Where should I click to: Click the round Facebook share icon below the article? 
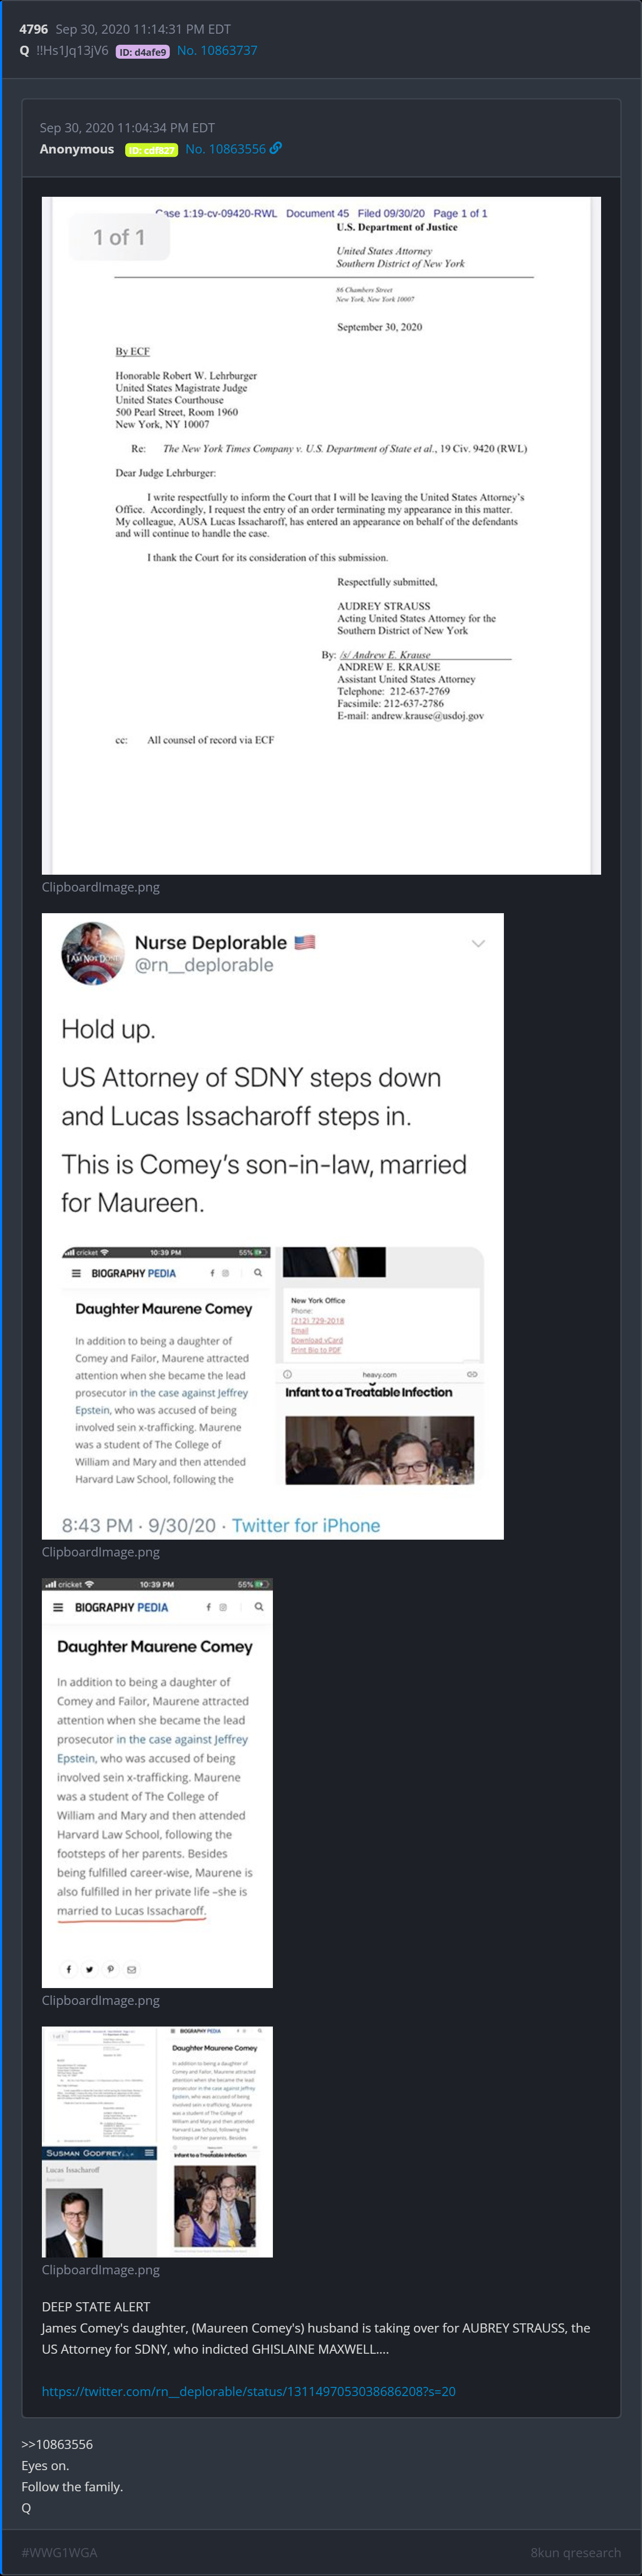[68, 1969]
